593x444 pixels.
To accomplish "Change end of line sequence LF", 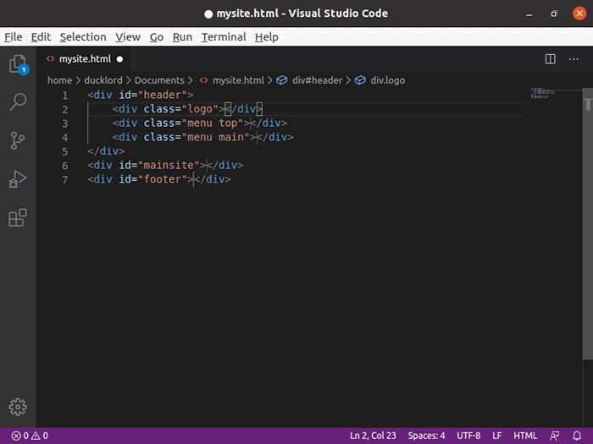I will pyautogui.click(x=497, y=436).
